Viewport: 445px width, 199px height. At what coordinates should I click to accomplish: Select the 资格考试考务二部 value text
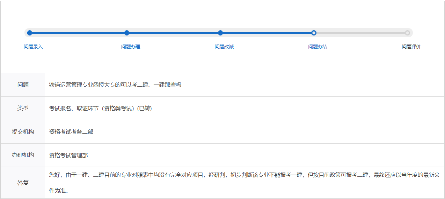71,132
